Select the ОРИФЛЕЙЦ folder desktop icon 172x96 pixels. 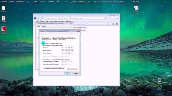coord(4,19)
